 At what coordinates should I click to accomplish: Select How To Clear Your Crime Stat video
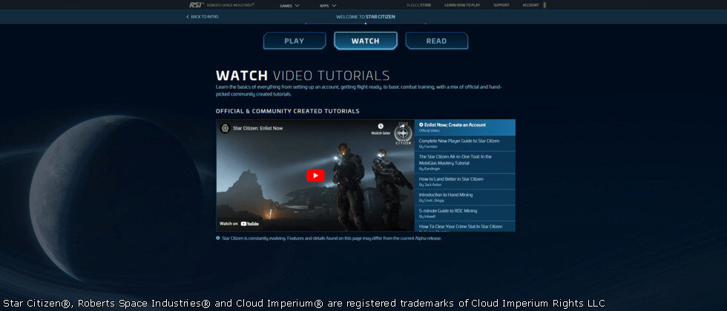(x=464, y=227)
